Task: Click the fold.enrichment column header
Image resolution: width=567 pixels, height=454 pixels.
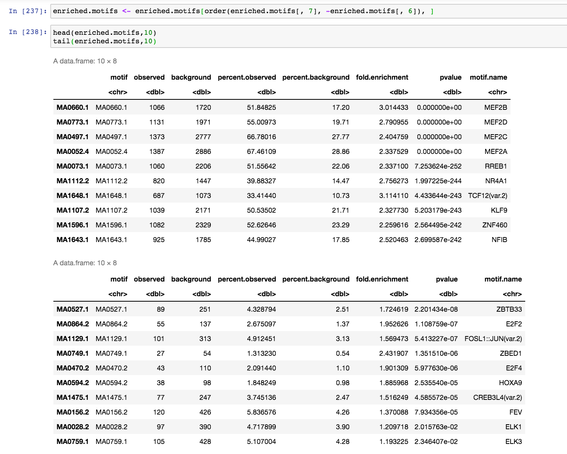Action: (382, 77)
